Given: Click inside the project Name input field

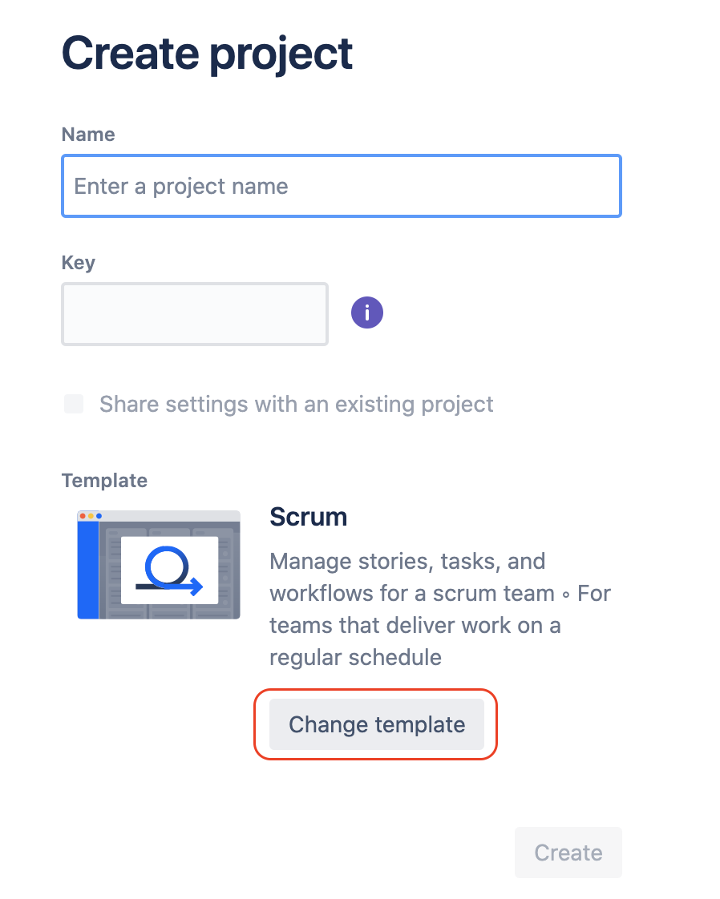Looking at the screenshot, I should [x=341, y=185].
